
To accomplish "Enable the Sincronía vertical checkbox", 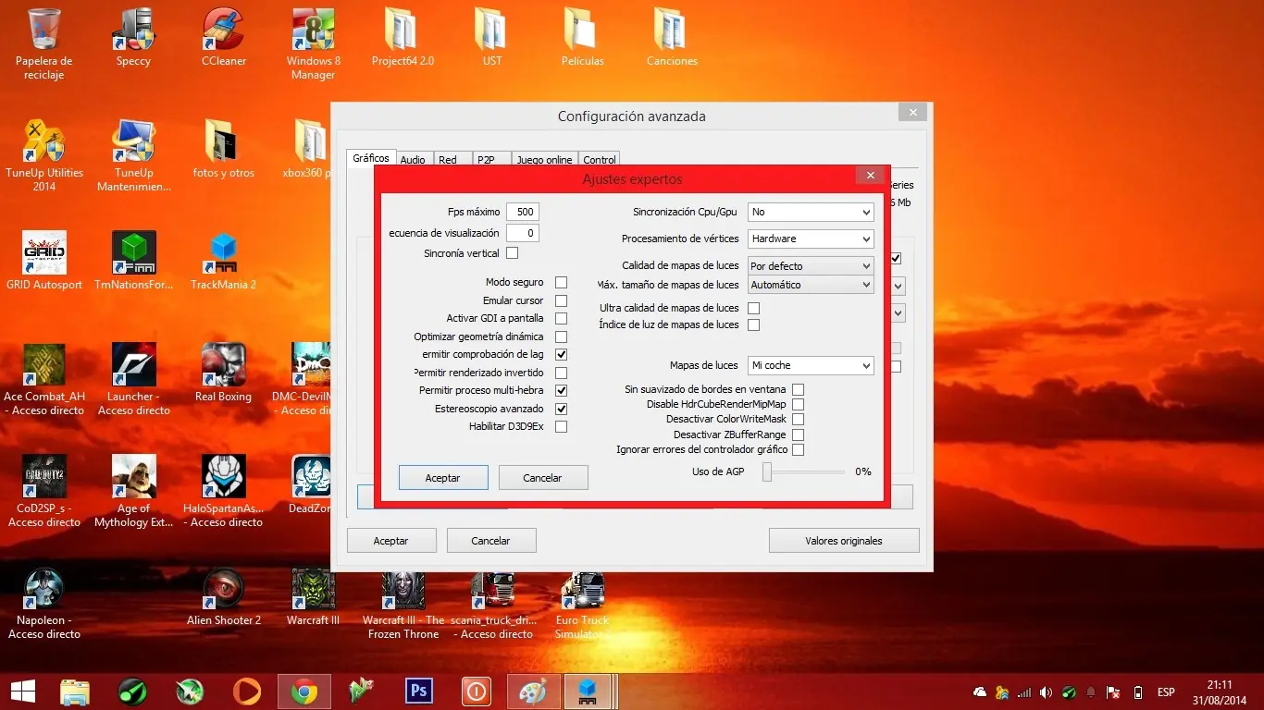I will click(x=513, y=253).
